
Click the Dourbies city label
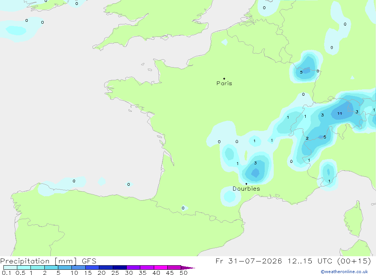[x=246, y=189]
